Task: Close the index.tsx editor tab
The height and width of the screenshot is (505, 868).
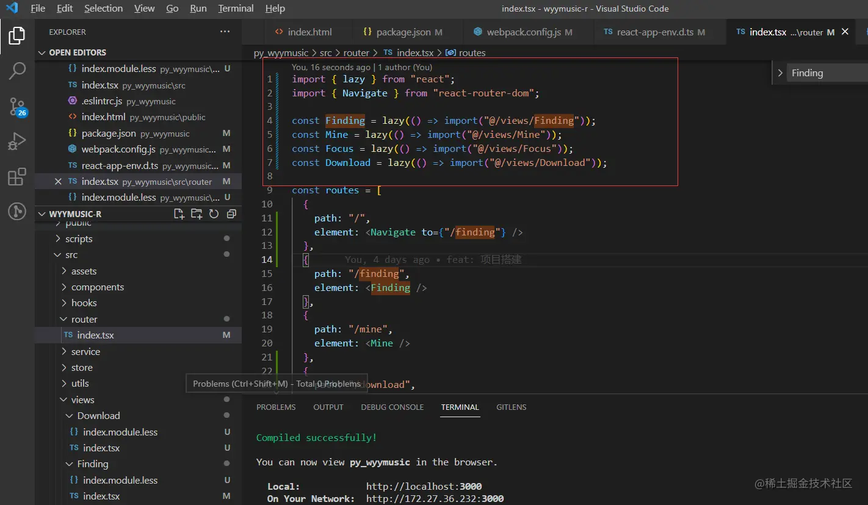Action: pyautogui.click(x=845, y=32)
